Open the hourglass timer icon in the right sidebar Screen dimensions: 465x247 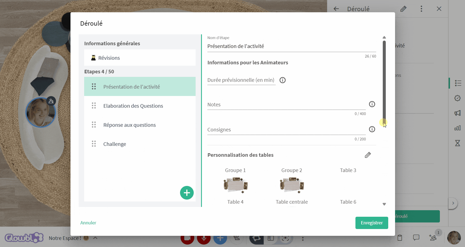[x=458, y=143]
